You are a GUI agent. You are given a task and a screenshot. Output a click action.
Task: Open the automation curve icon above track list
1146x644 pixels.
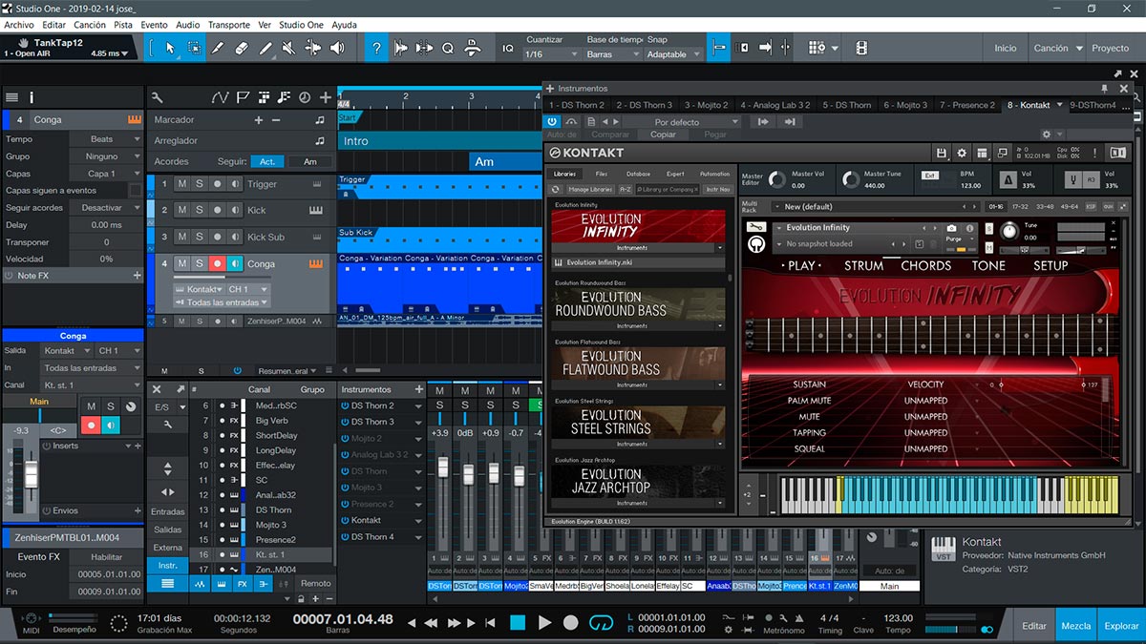coord(221,97)
